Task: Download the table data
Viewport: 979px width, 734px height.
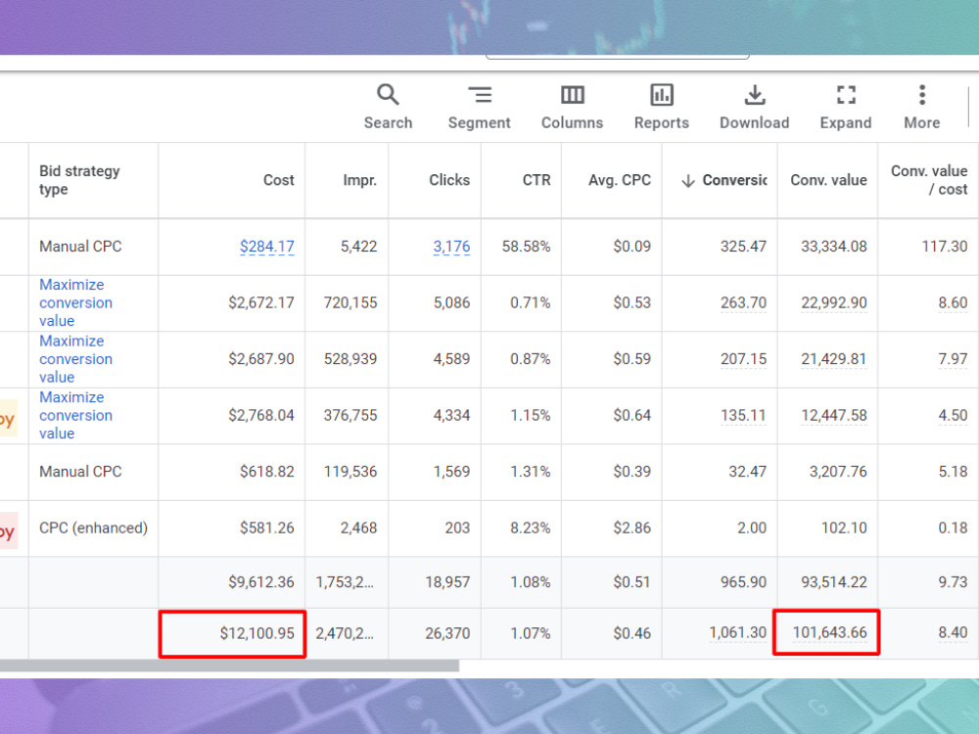Action: tap(754, 107)
